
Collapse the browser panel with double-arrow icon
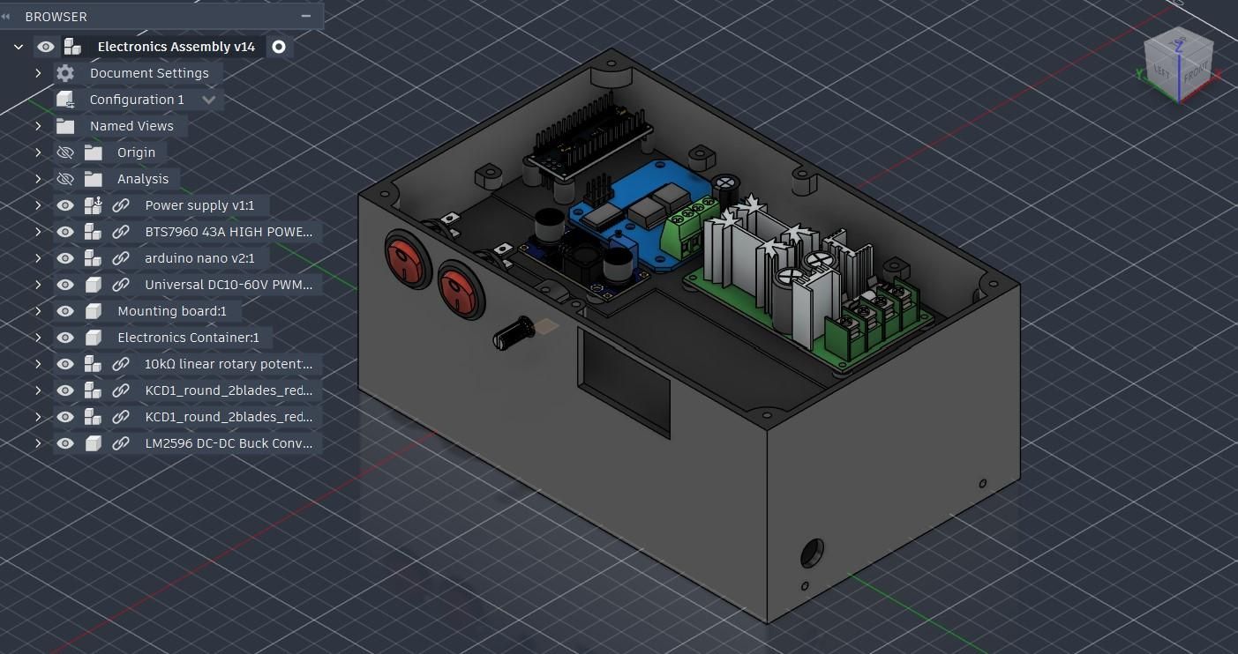(x=7, y=17)
